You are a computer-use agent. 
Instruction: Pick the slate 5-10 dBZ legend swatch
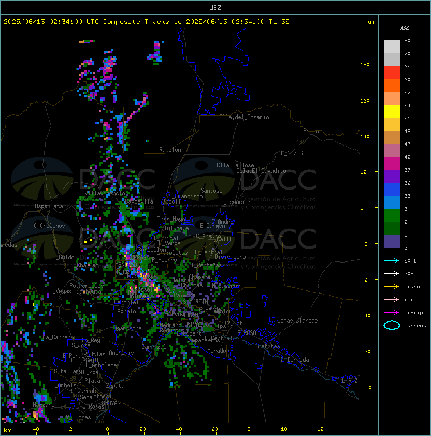point(392,241)
